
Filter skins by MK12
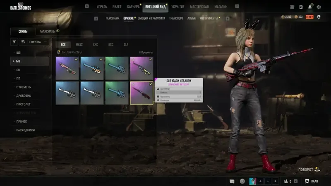click(79, 45)
